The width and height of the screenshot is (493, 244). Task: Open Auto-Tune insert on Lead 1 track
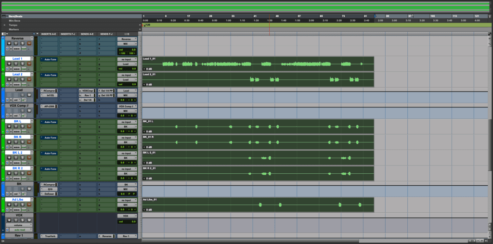[49, 59]
